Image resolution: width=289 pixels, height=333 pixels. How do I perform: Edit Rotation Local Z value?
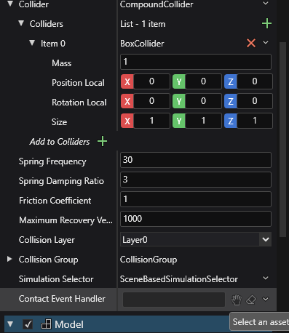[255, 101]
